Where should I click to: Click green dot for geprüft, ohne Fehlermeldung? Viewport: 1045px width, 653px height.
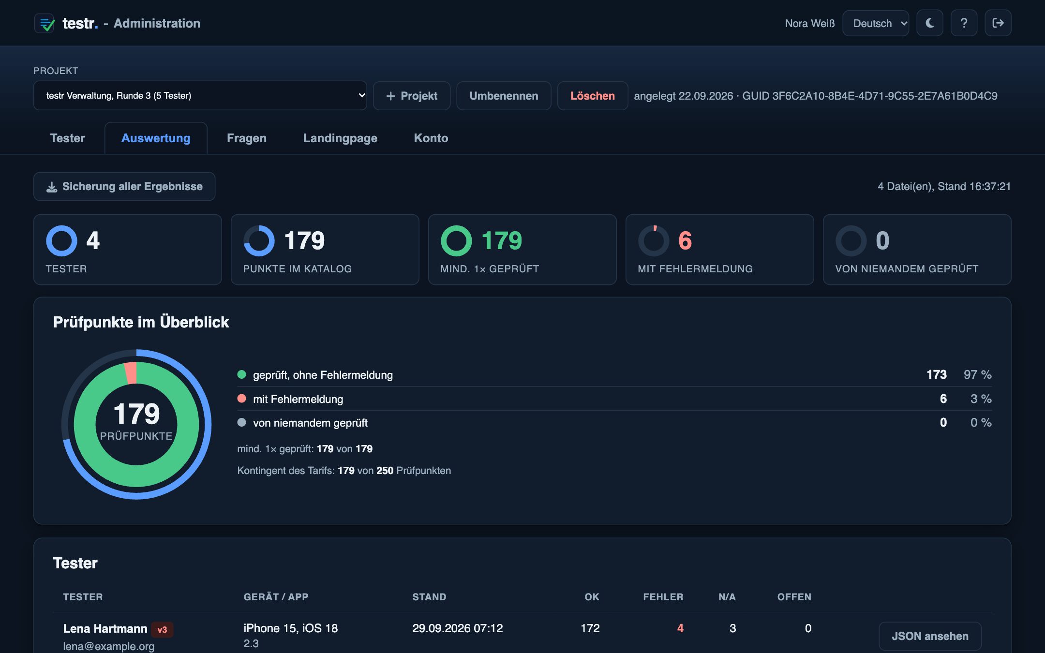click(242, 374)
